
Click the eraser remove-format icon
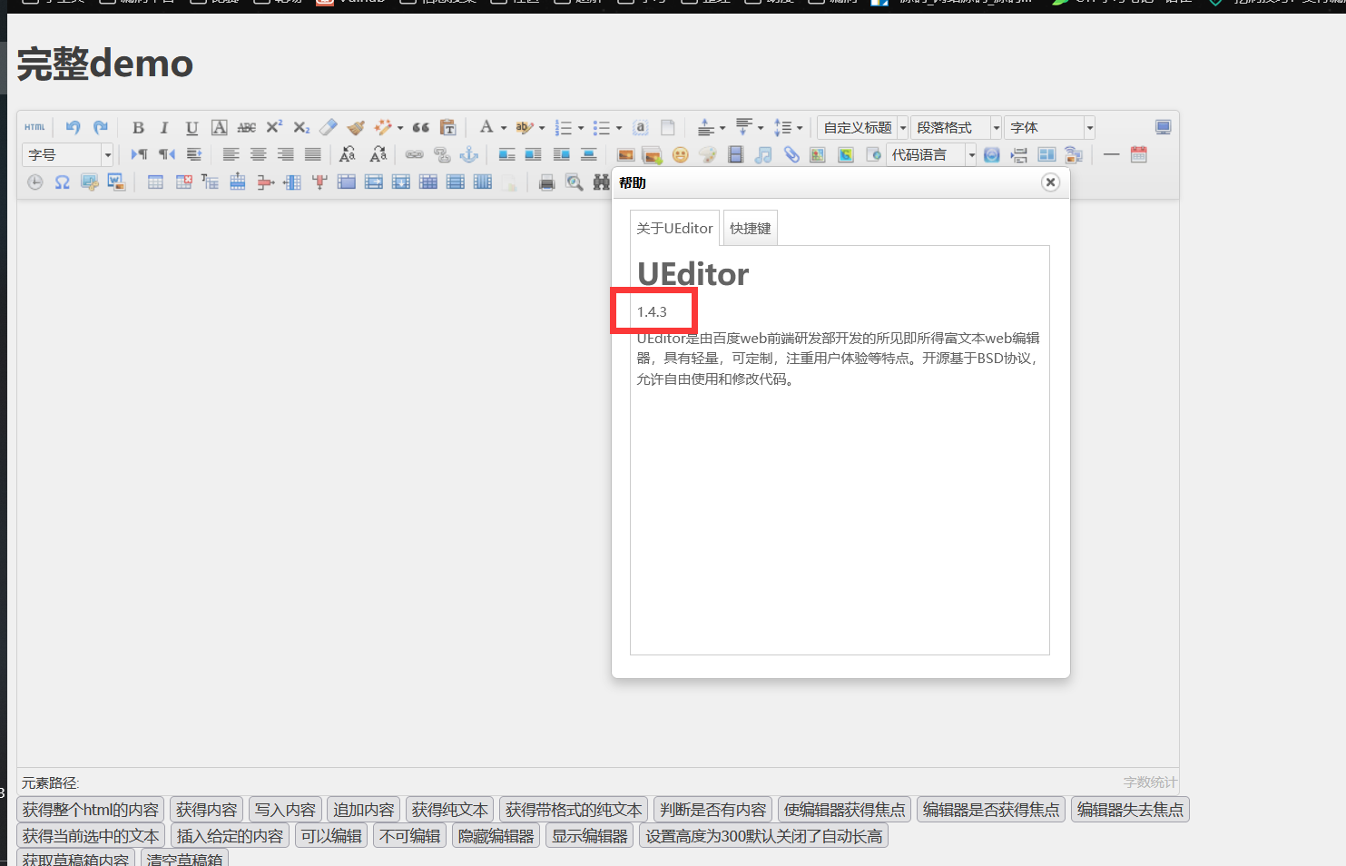point(329,127)
